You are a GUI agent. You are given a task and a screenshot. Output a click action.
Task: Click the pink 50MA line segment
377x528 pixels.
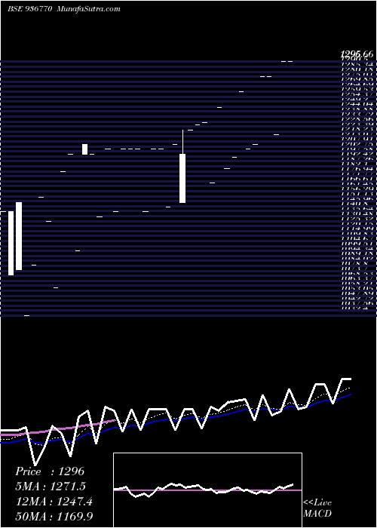(x=57, y=428)
